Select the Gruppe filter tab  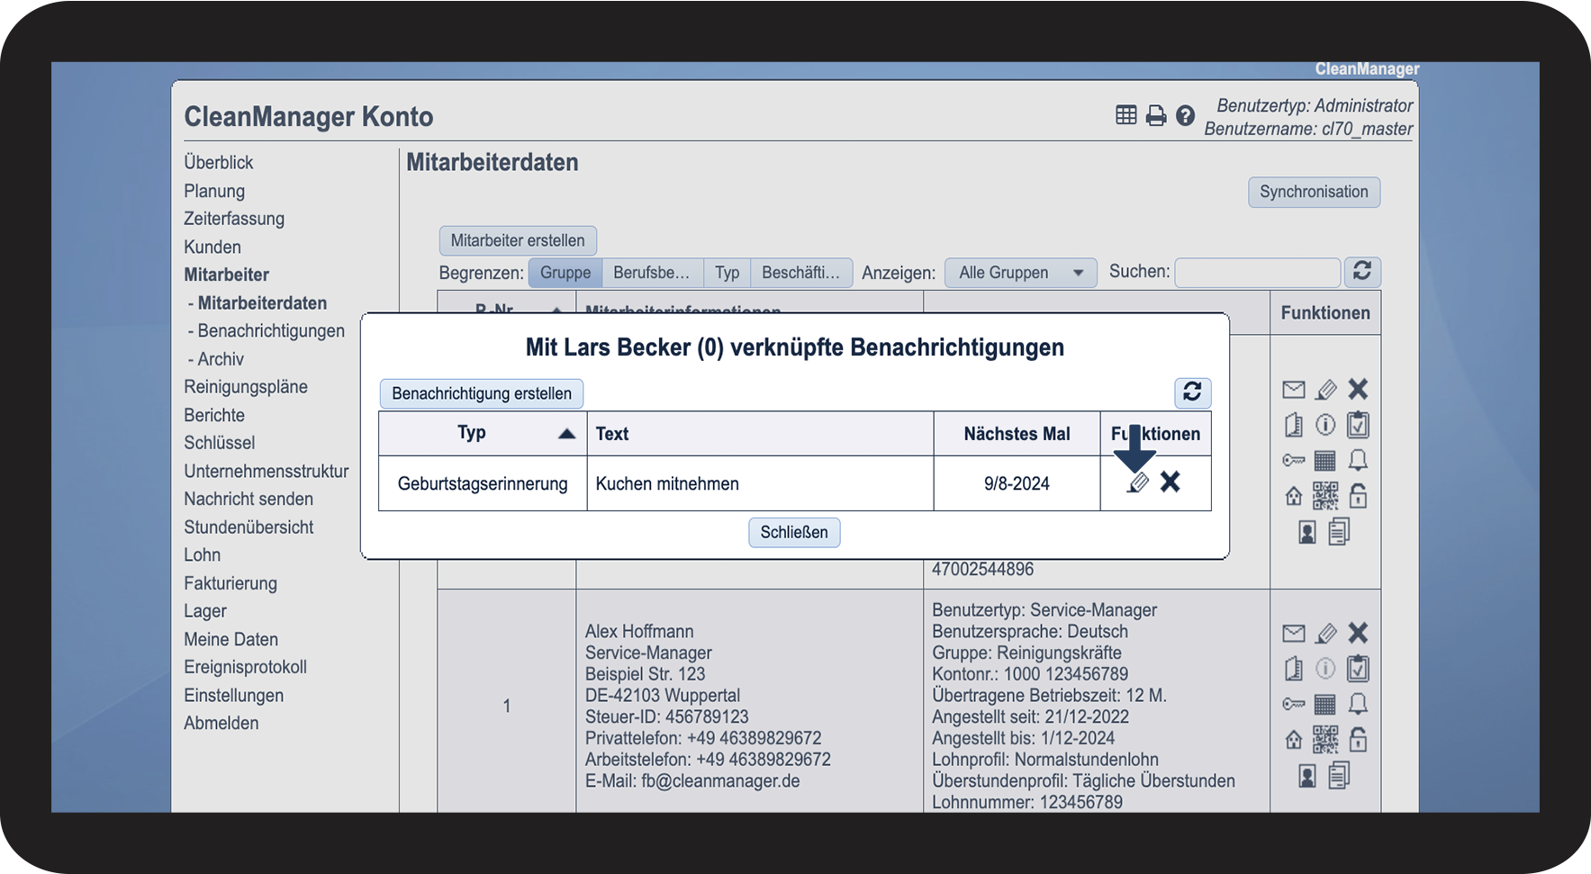(565, 273)
